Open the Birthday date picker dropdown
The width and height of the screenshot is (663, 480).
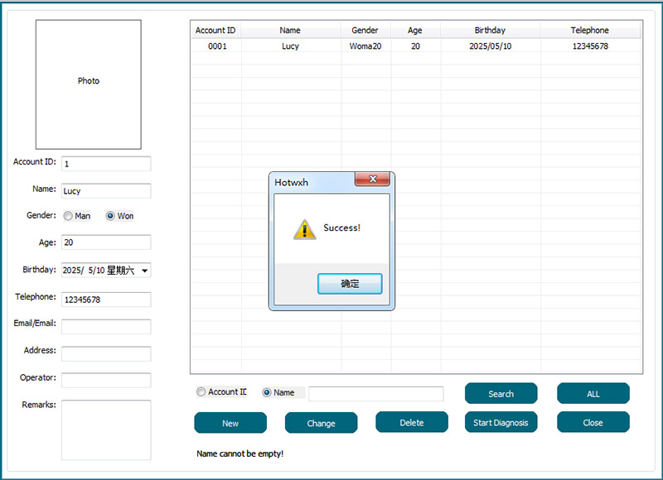(x=145, y=271)
